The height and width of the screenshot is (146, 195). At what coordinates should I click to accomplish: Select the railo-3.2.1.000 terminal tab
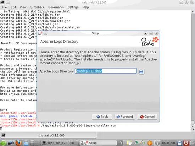[49, 135]
